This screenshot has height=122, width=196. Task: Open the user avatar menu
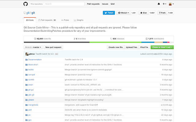(x=171, y=4)
